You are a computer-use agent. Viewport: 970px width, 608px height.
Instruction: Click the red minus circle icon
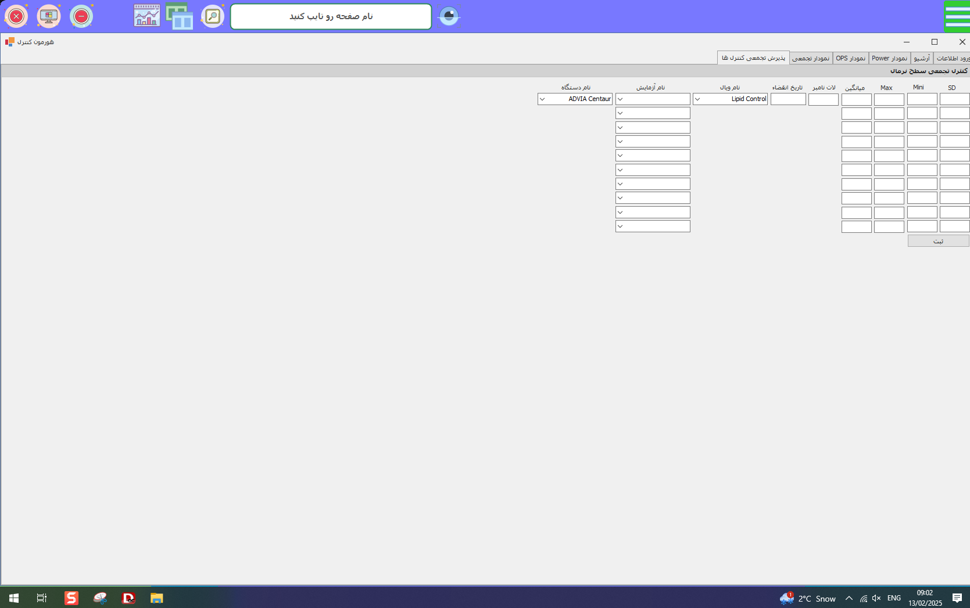(81, 16)
